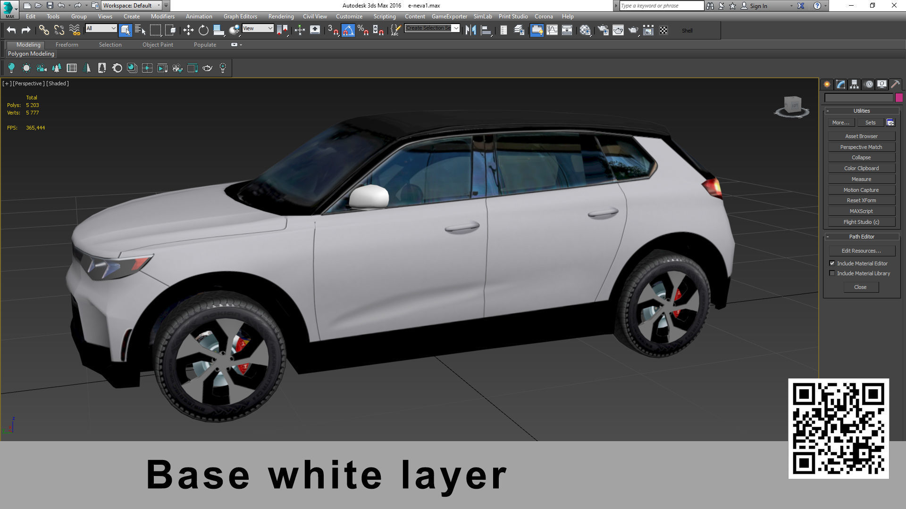Activate the Select Object tool
The width and height of the screenshot is (906, 509).
pyautogui.click(x=125, y=31)
